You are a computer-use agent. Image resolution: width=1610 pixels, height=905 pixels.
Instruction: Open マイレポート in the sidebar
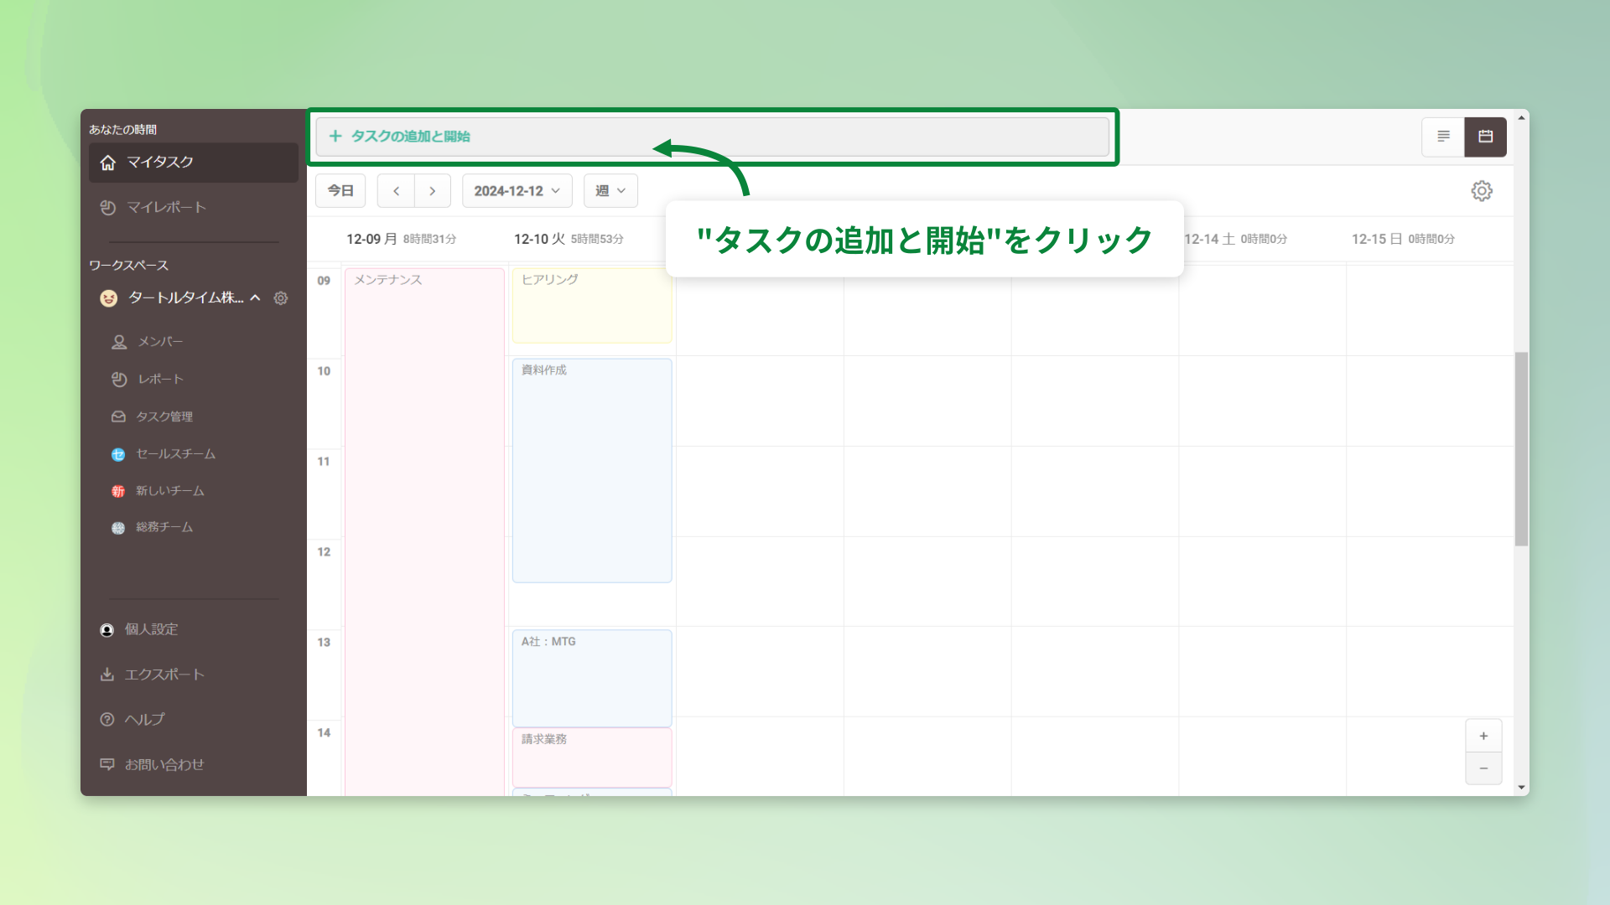(x=163, y=207)
